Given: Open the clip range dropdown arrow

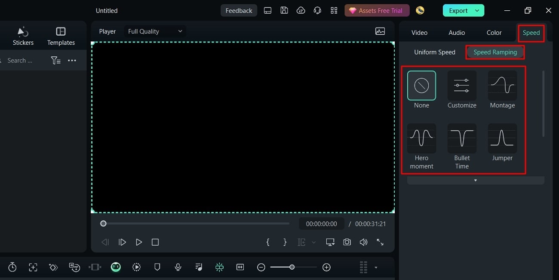Looking at the screenshot, I should [x=313, y=243].
